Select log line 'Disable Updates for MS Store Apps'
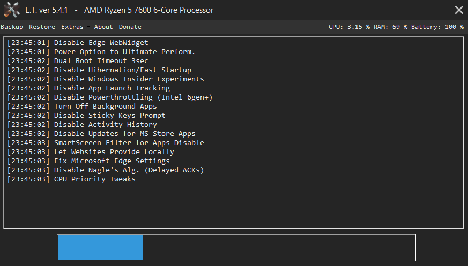This screenshot has height=266, width=468. click(x=101, y=133)
